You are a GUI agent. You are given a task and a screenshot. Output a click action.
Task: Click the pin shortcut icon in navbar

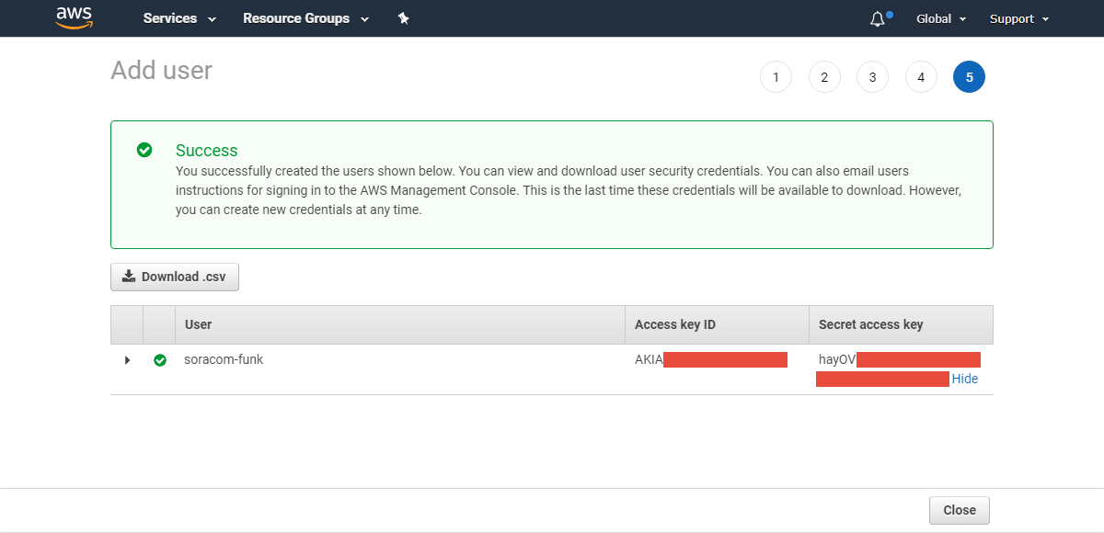[x=403, y=18]
